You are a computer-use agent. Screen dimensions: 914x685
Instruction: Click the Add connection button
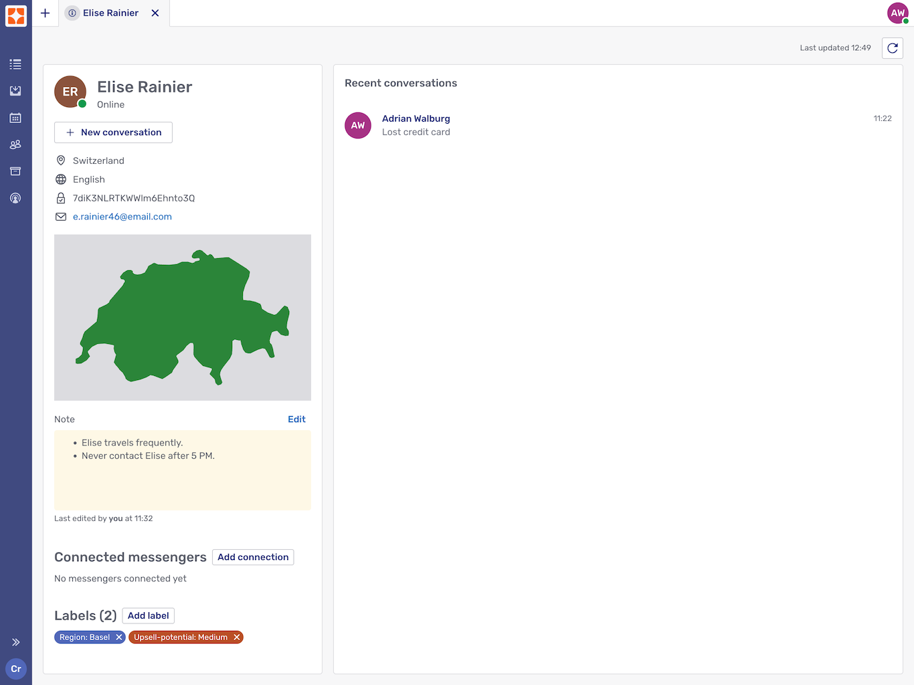click(252, 557)
